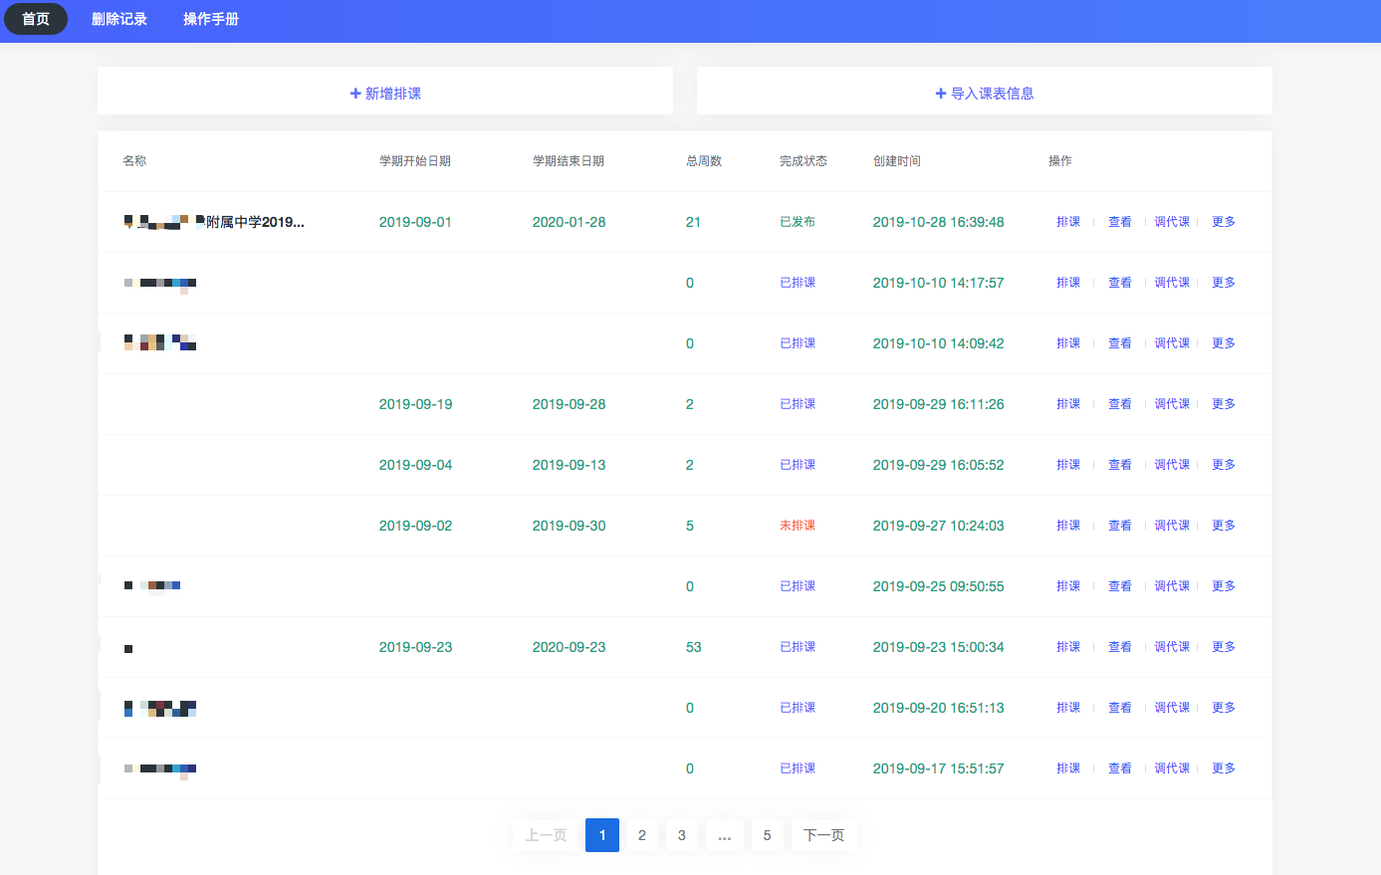Click the pagination ellipsis button
Viewport: 1381px width, 875px height.
point(724,835)
